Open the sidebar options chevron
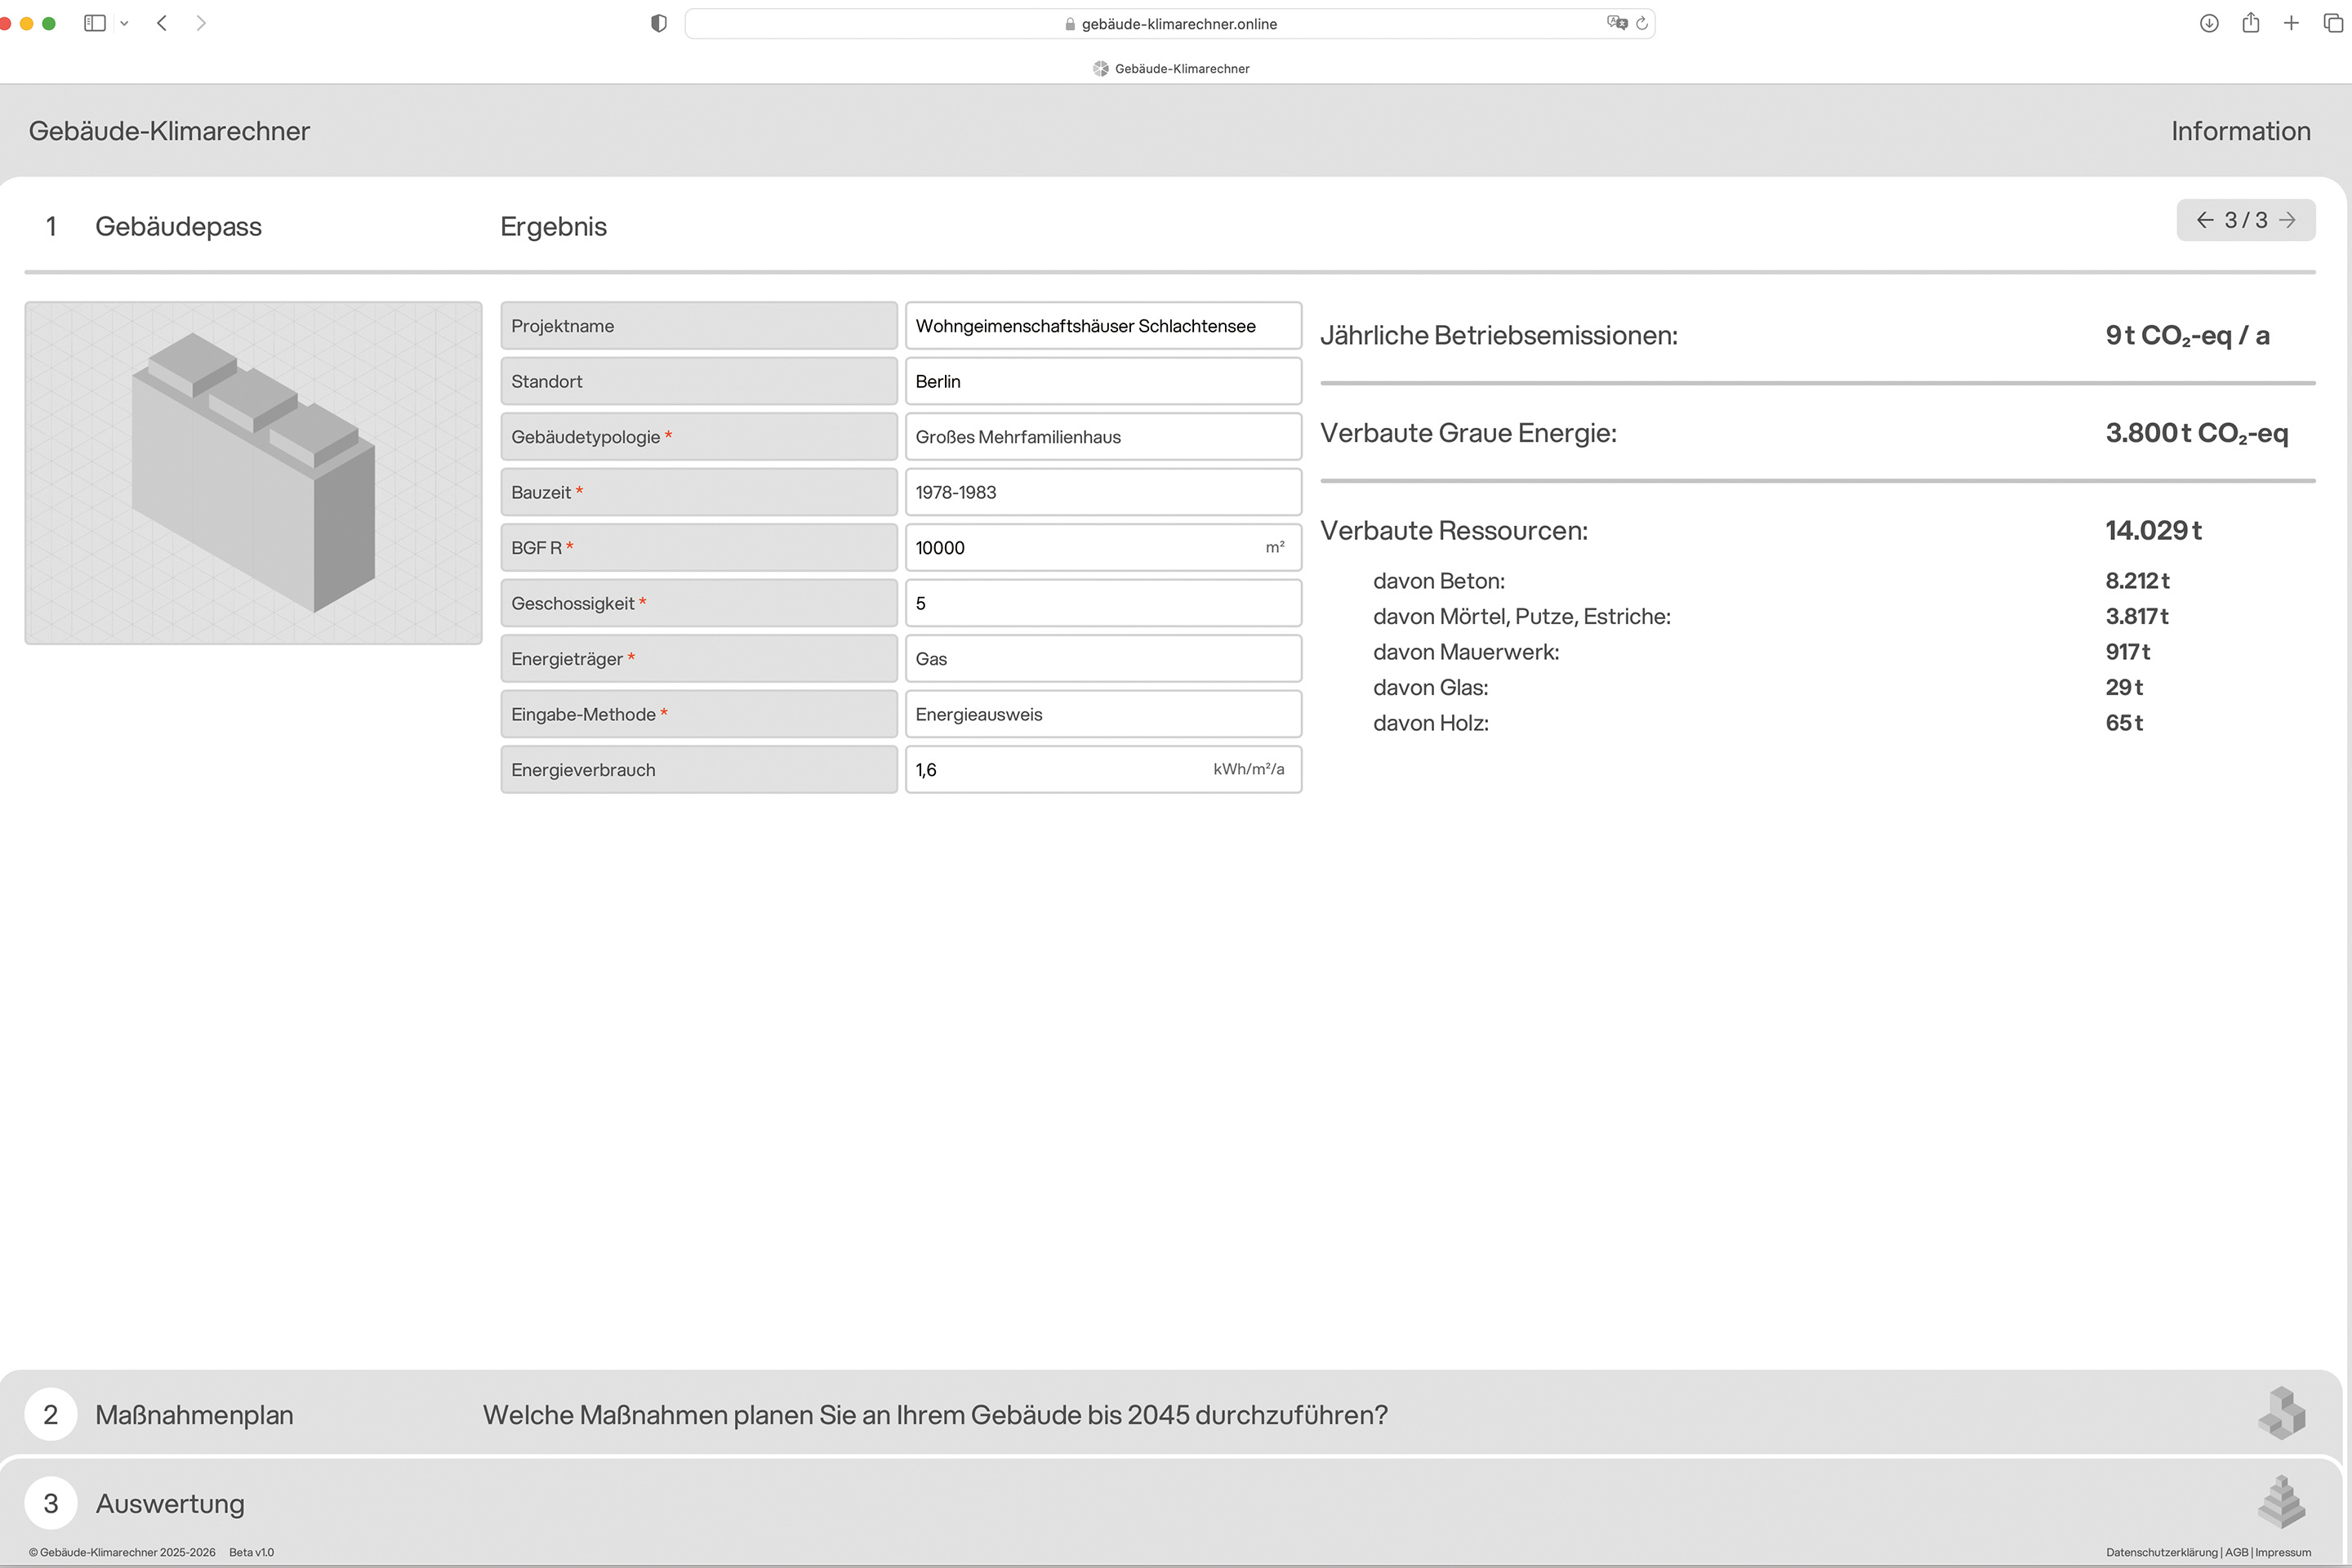Screen dimensions: 2352x1568 [x=124, y=23]
